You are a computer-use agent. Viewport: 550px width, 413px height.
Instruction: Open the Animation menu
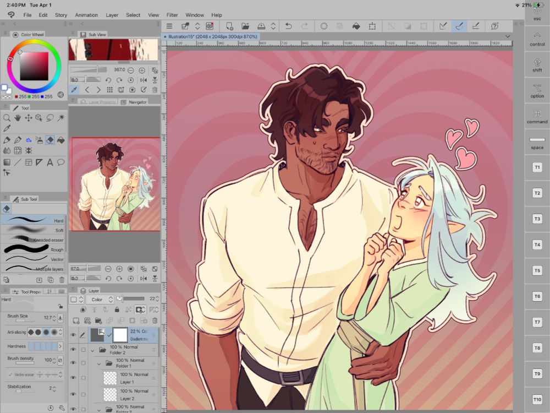coord(86,15)
